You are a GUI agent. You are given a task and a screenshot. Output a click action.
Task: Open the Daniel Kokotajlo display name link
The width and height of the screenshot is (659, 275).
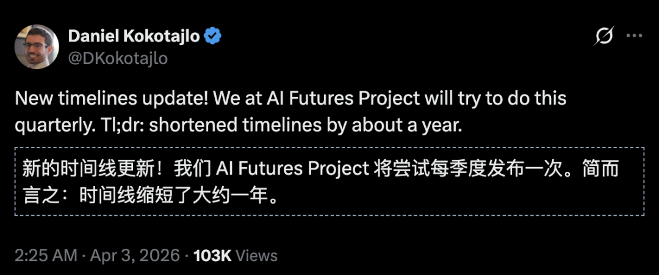[x=134, y=37]
